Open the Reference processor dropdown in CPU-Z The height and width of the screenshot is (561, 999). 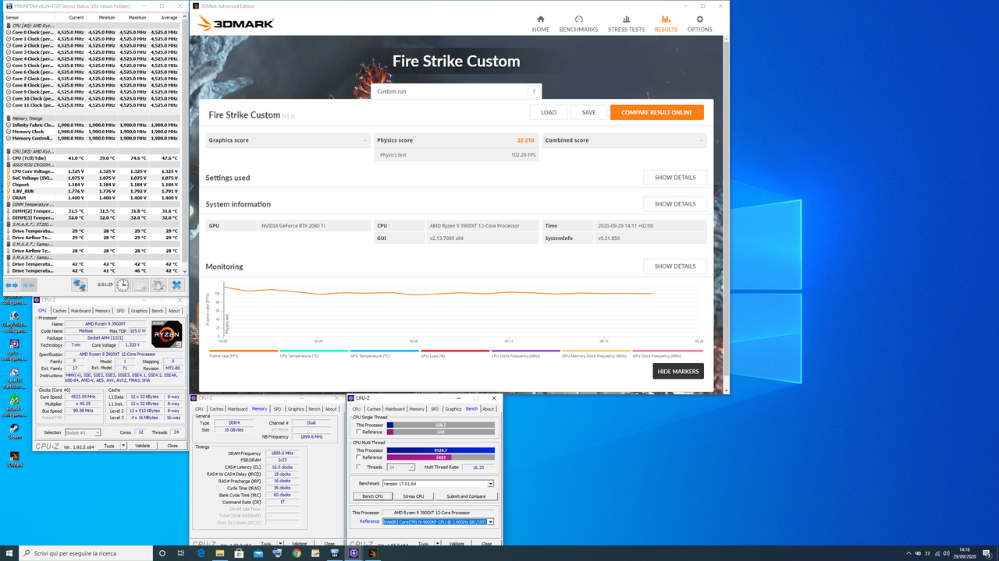[x=491, y=521]
